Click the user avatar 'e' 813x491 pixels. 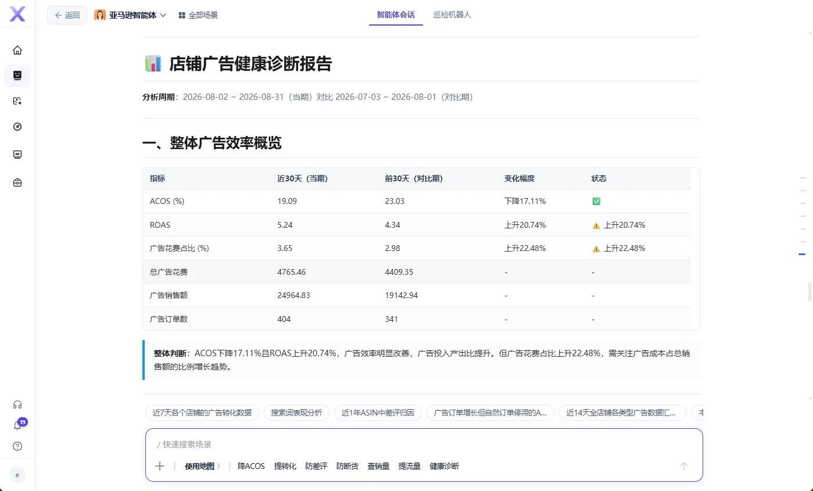pyautogui.click(x=17, y=475)
